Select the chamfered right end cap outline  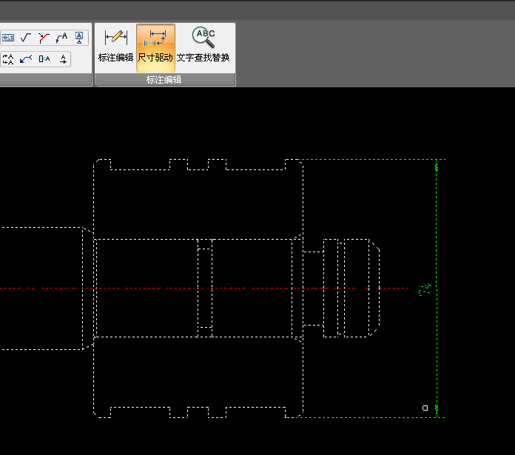(x=374, y=287)
